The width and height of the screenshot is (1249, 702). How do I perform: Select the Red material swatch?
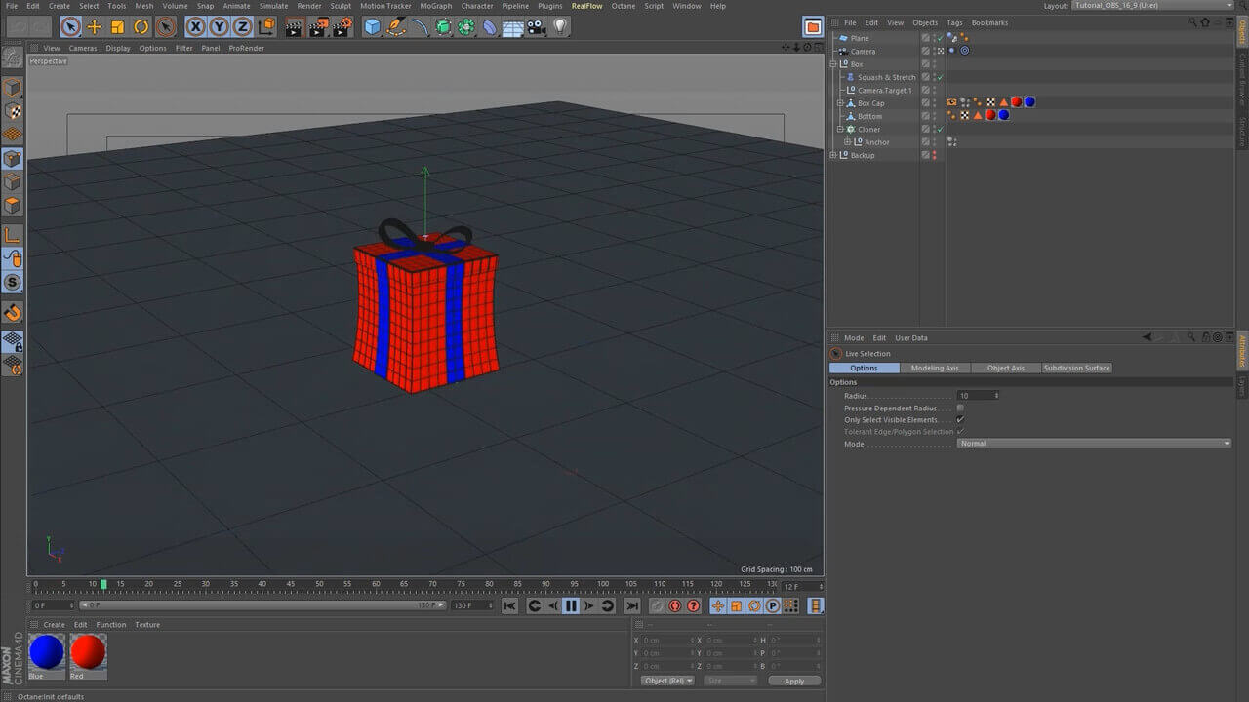(88, 652)
